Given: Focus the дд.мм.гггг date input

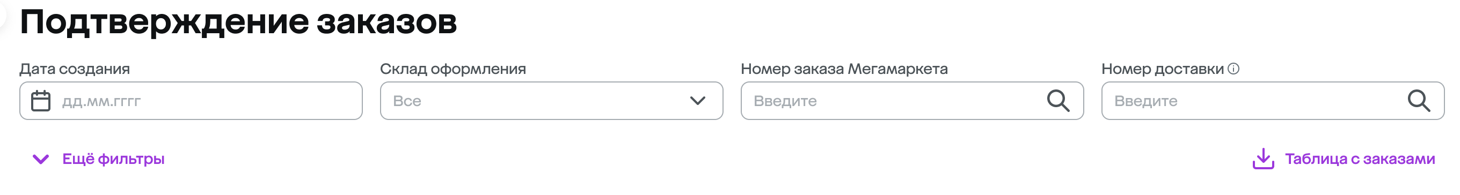Looking at the screenshot, I should 191,101.
